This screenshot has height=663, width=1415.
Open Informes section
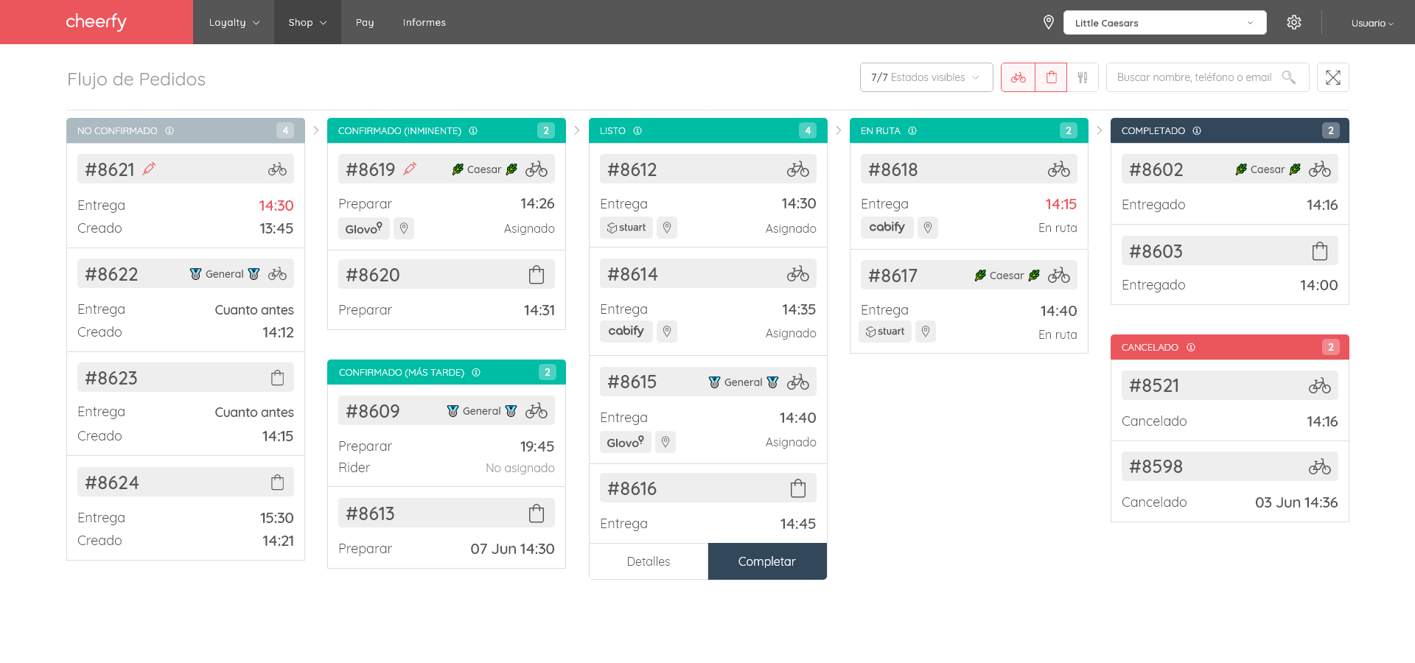click(424, 22)
